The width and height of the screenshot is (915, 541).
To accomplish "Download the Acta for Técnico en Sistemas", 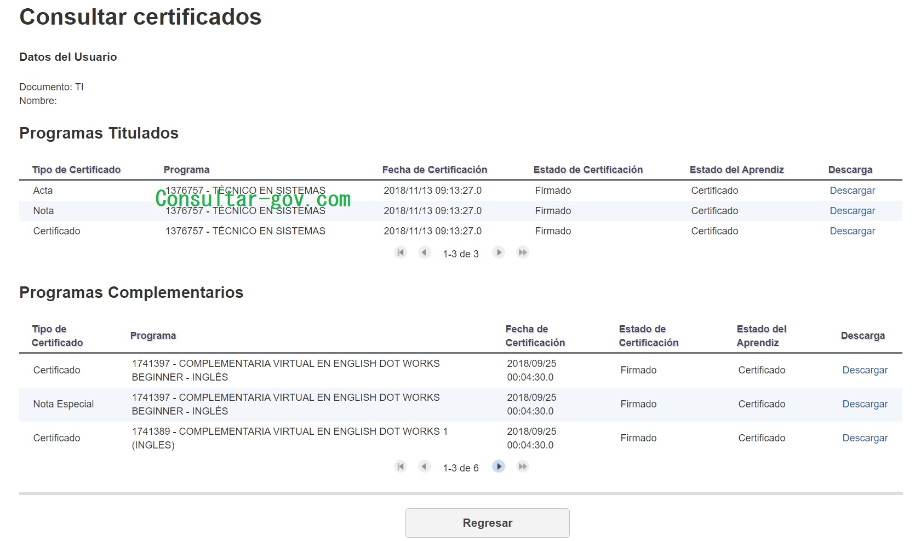I will (852, 191).
